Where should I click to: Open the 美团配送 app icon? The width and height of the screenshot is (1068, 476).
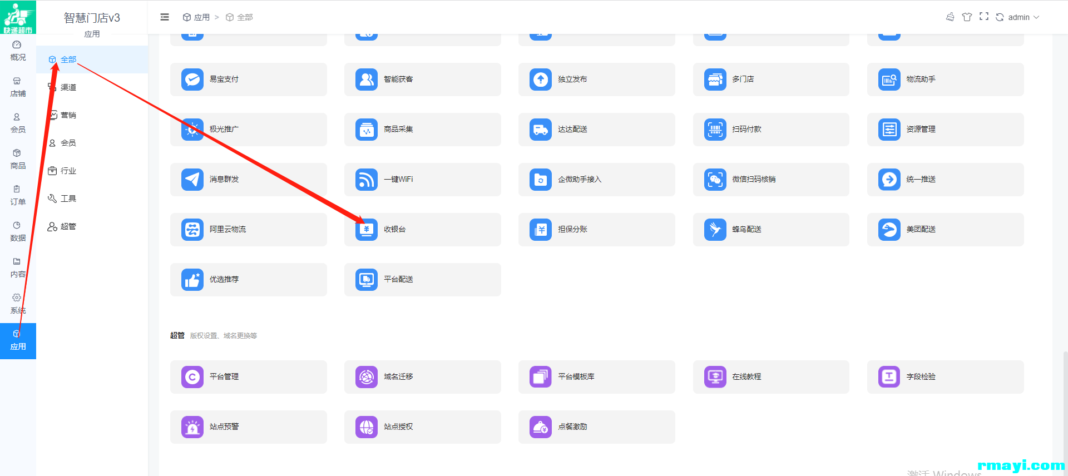click(x=889, y=230)
